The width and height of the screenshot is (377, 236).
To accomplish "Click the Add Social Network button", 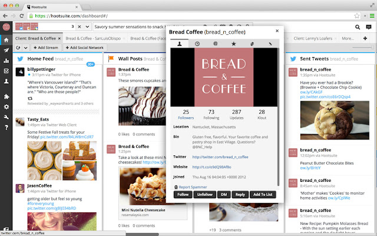I will click(x=84, y=48).
